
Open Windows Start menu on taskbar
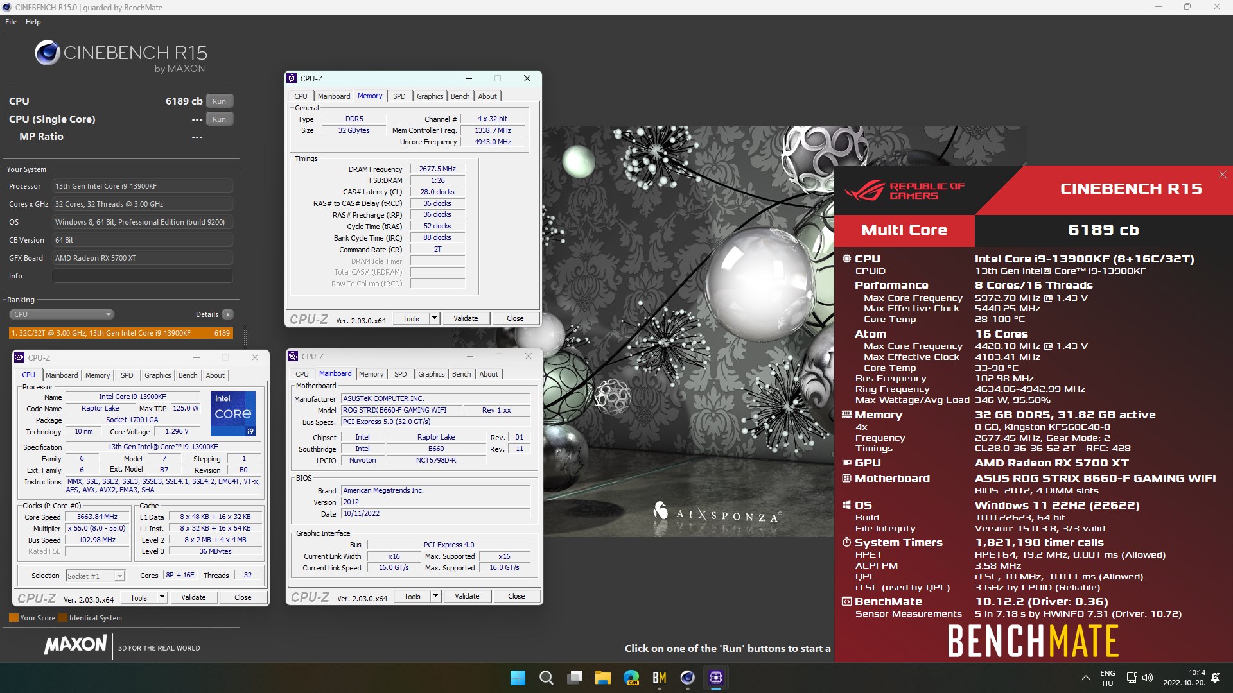click(518, 678)
